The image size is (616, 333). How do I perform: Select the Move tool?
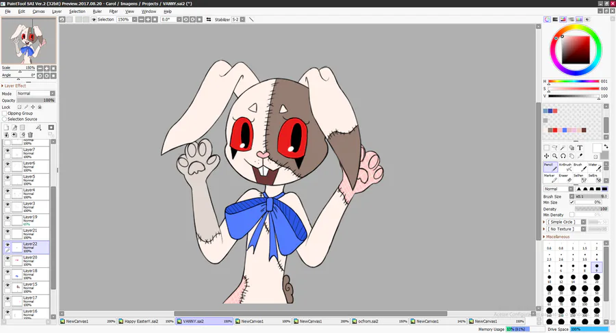546,156
